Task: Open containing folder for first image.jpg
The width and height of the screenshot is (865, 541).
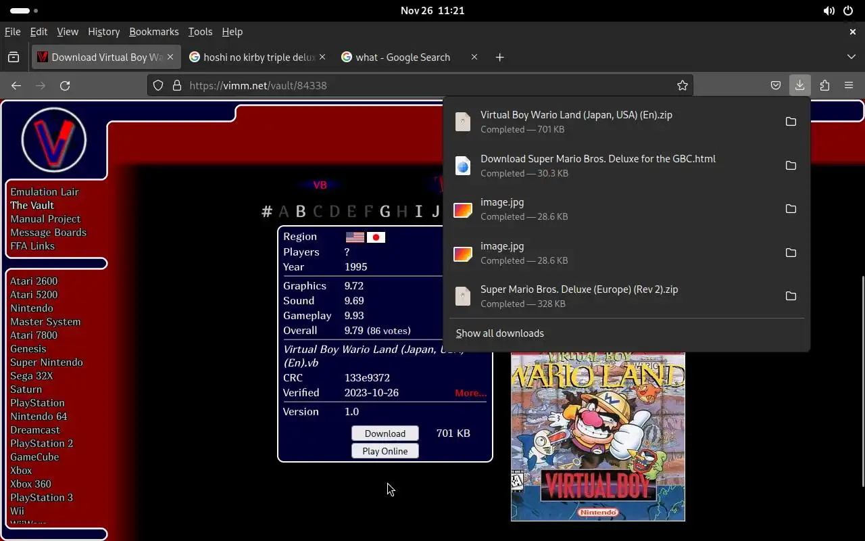Action: (791, 209)
